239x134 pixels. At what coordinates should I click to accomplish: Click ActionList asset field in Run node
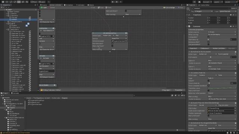pos(119,41)
